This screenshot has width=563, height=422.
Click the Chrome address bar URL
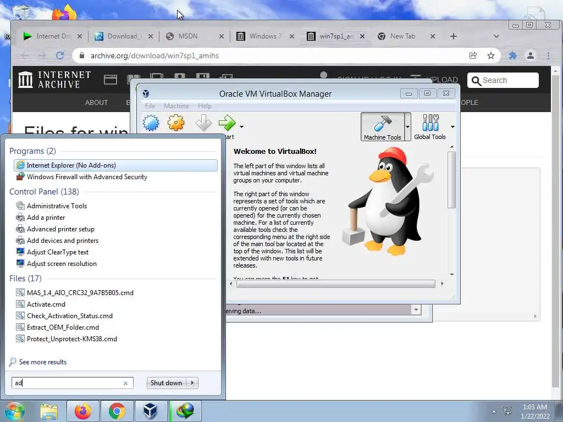pos(154,55)
